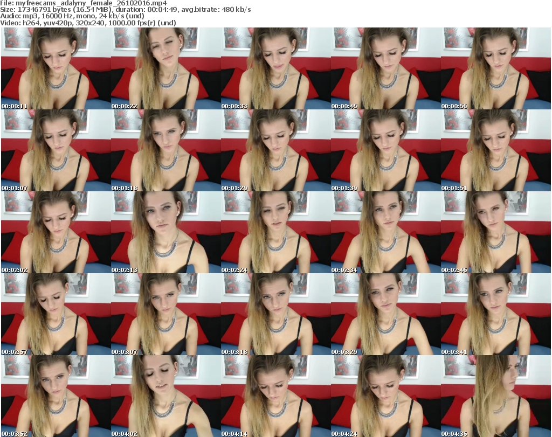
Task: Pick the preview frame at 00:02:02
Action: pos(56,233)
